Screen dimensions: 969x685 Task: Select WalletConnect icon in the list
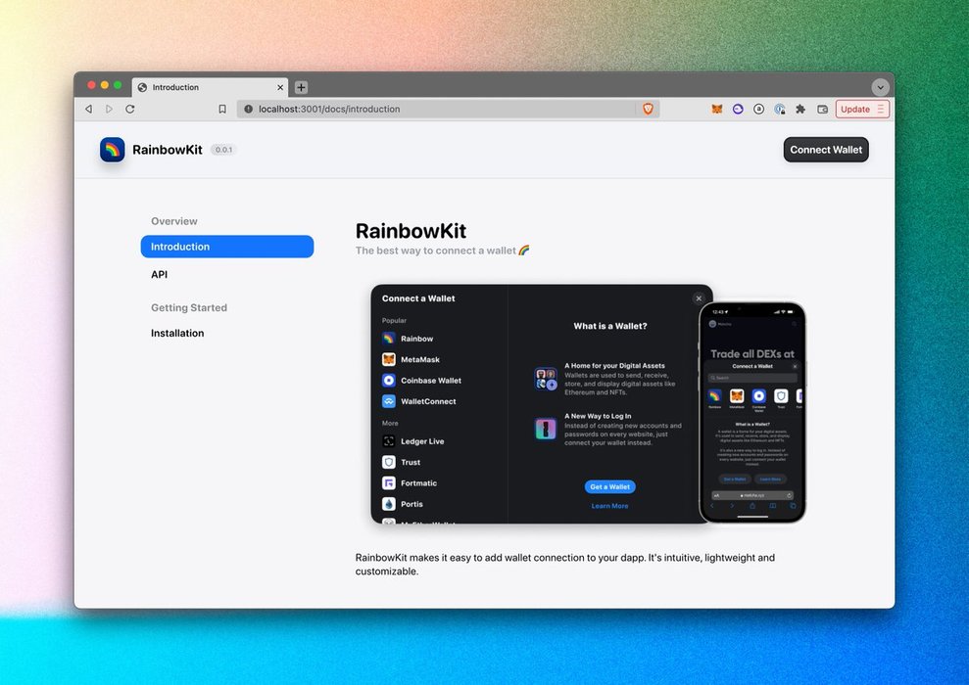[389, 401]
